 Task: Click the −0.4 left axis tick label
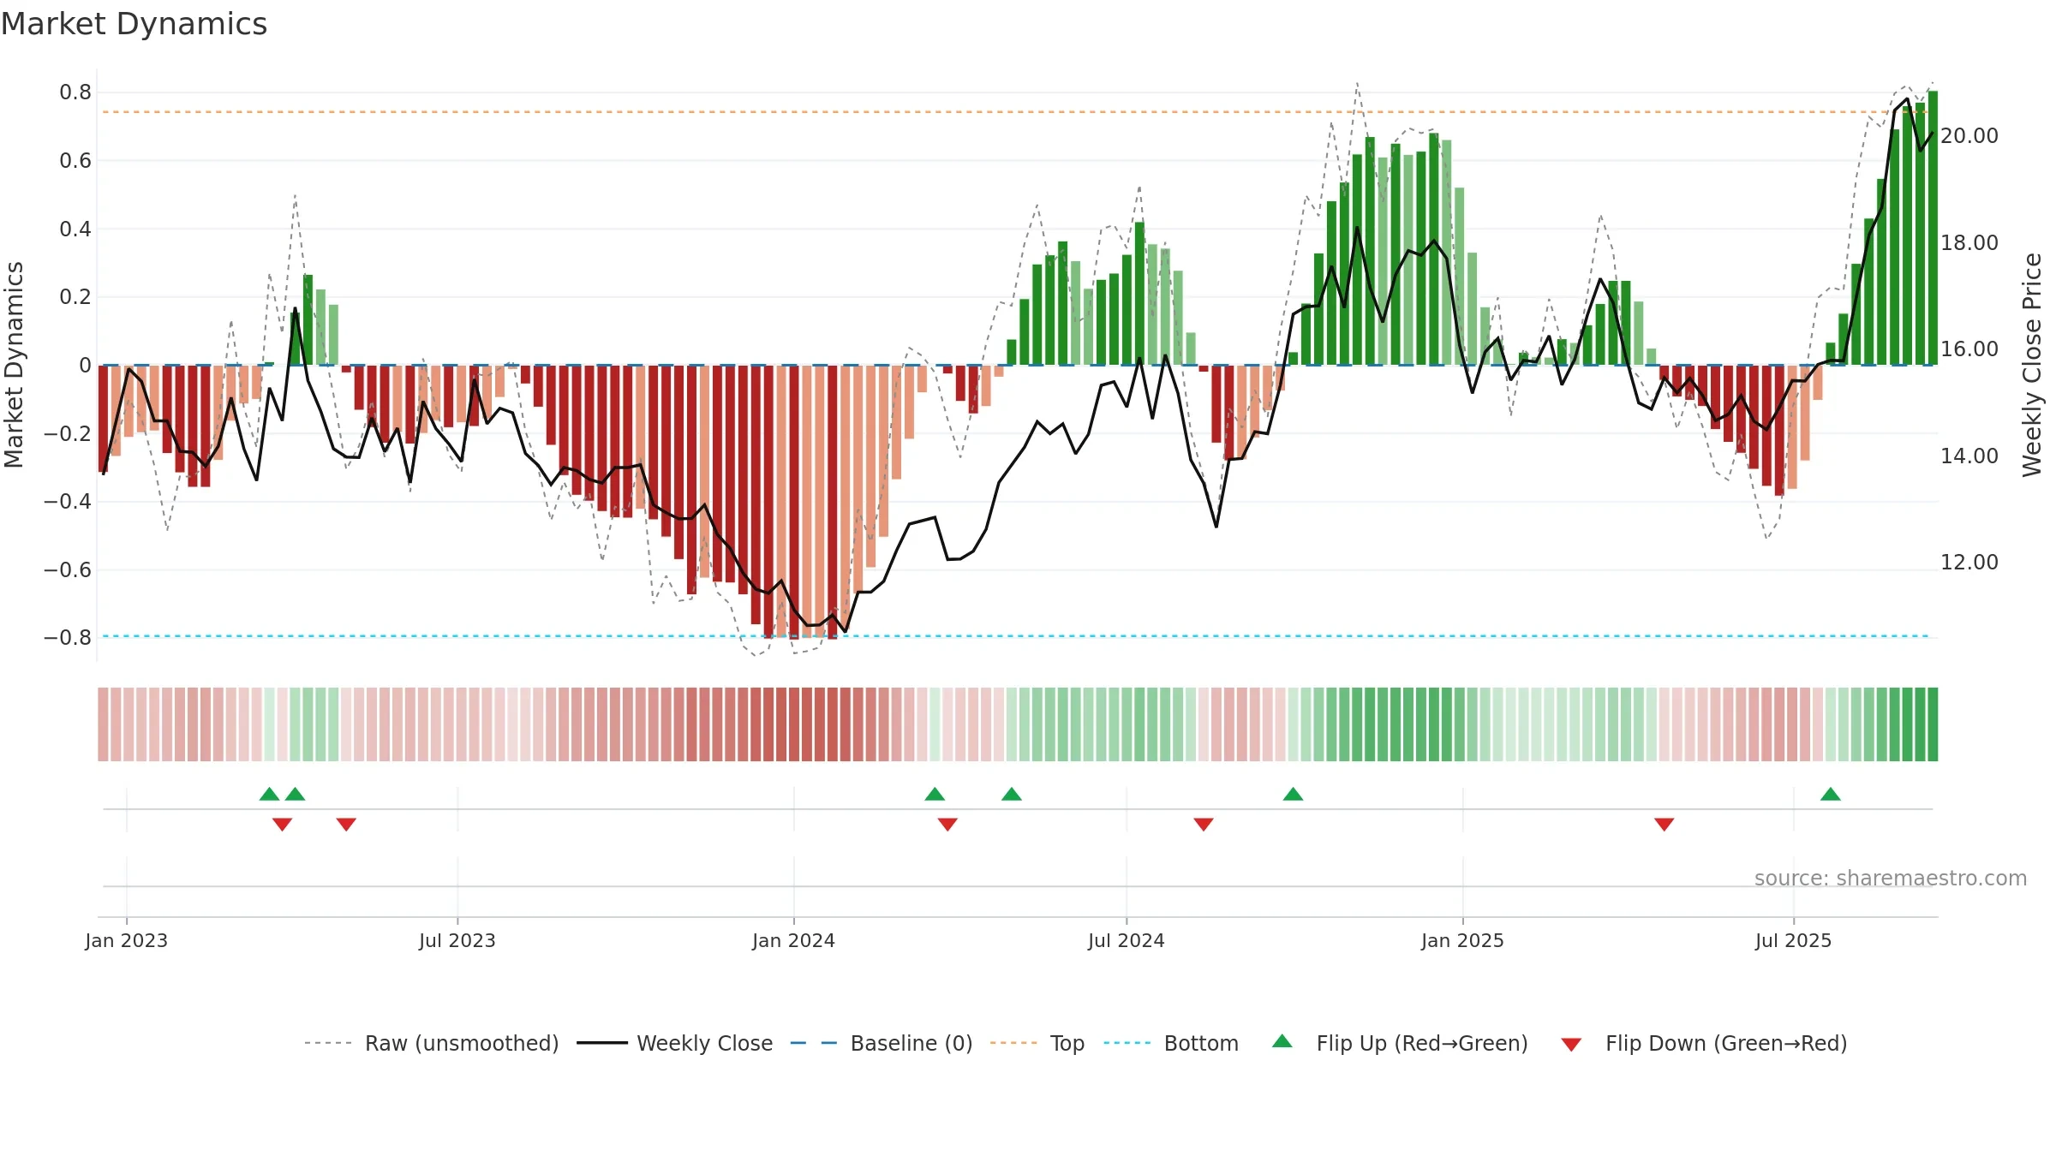(x=68, y=502)
